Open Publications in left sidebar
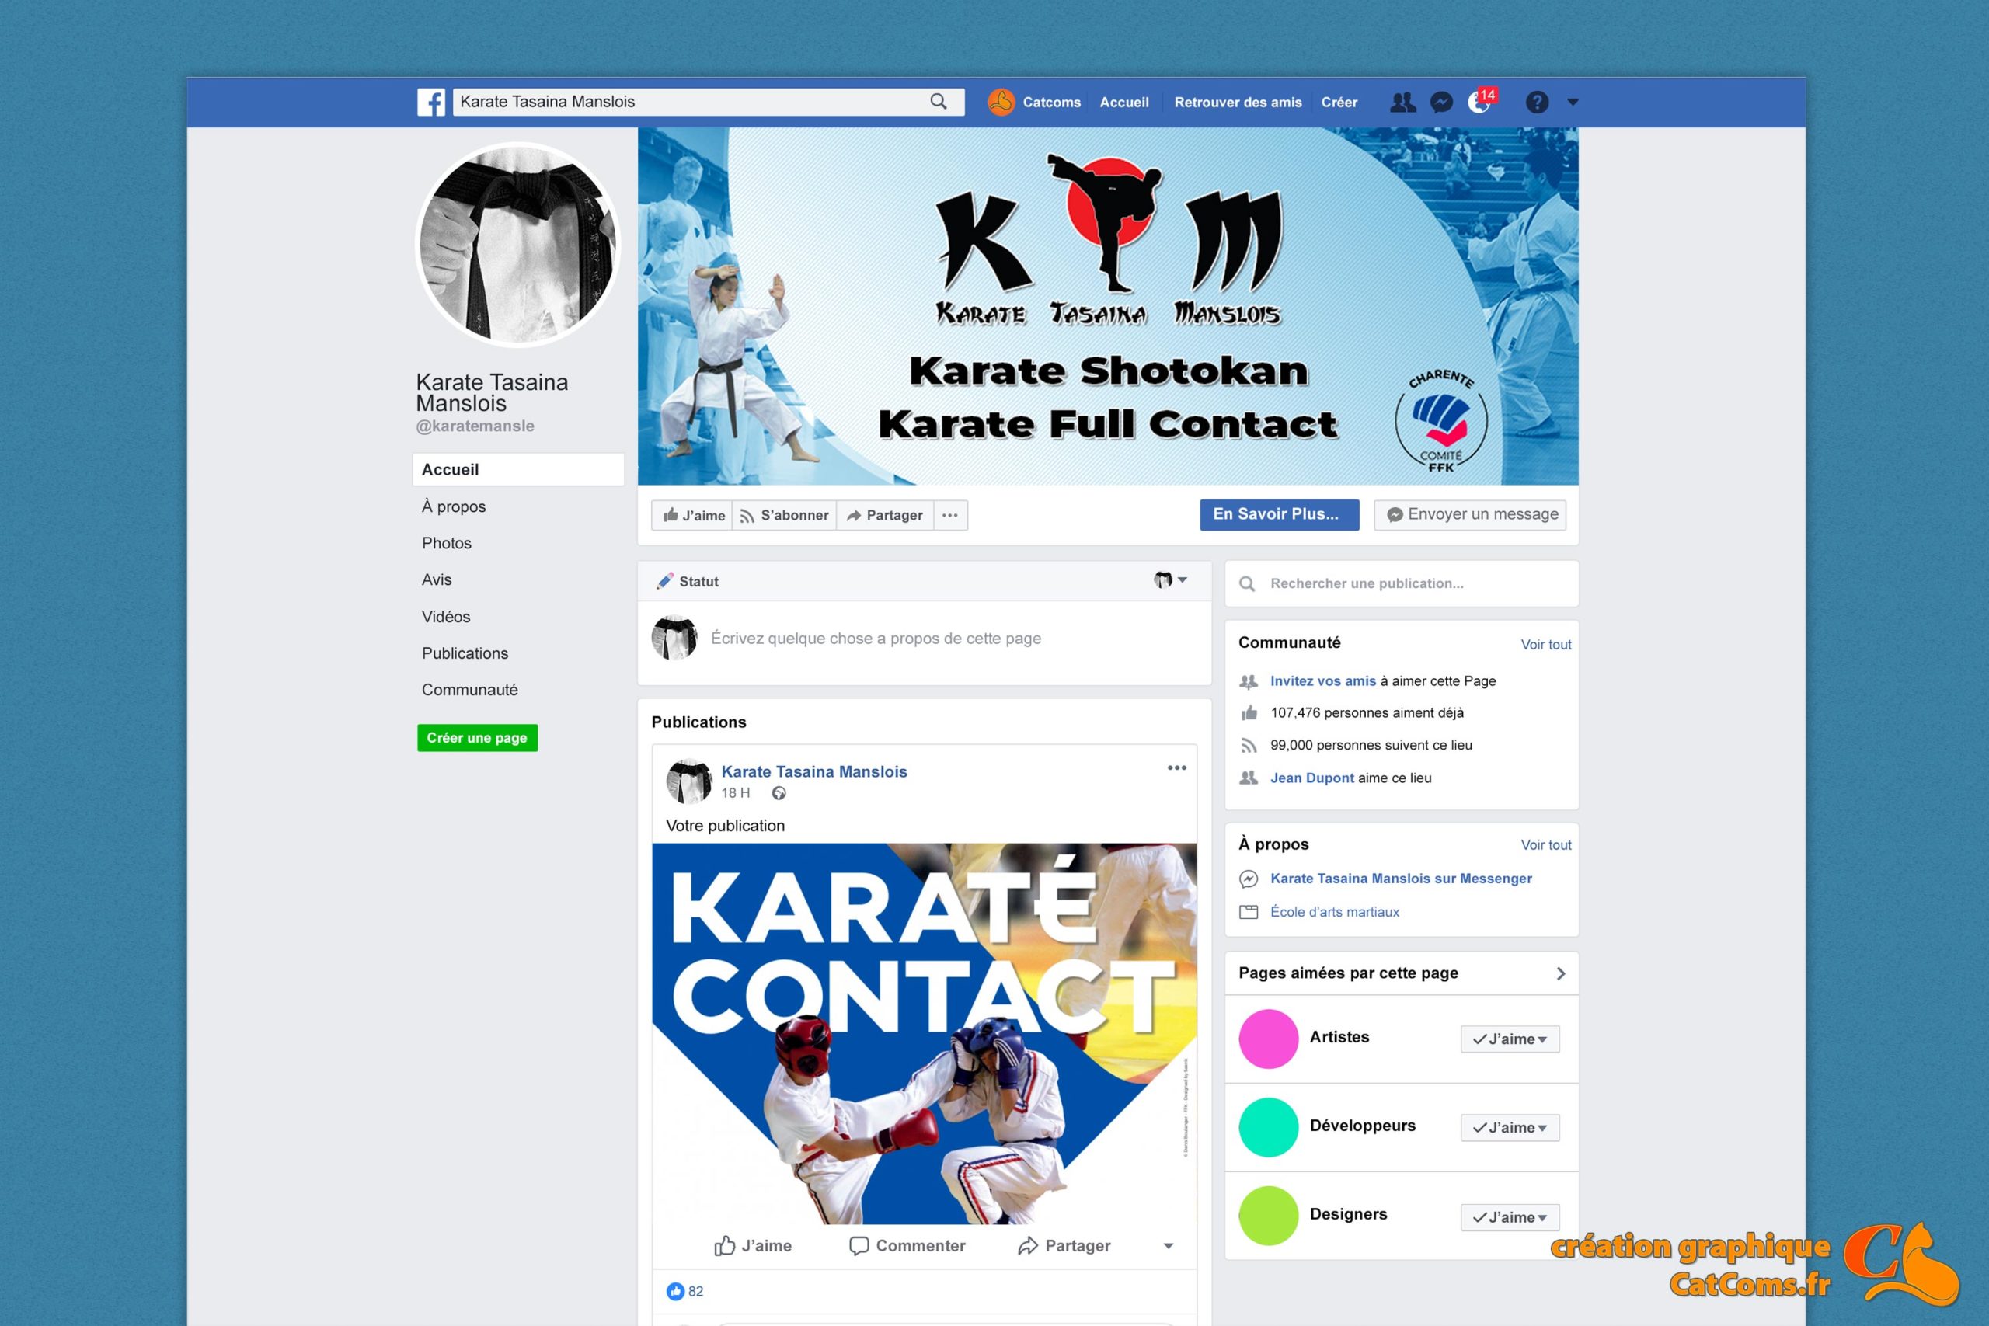This screenshot has width=1989, height=1326. pyautogui.click(x=465, y=653)
